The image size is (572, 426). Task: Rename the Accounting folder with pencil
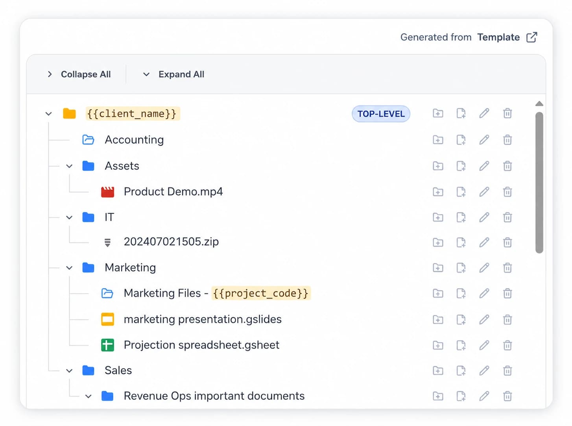coord(484,140)
